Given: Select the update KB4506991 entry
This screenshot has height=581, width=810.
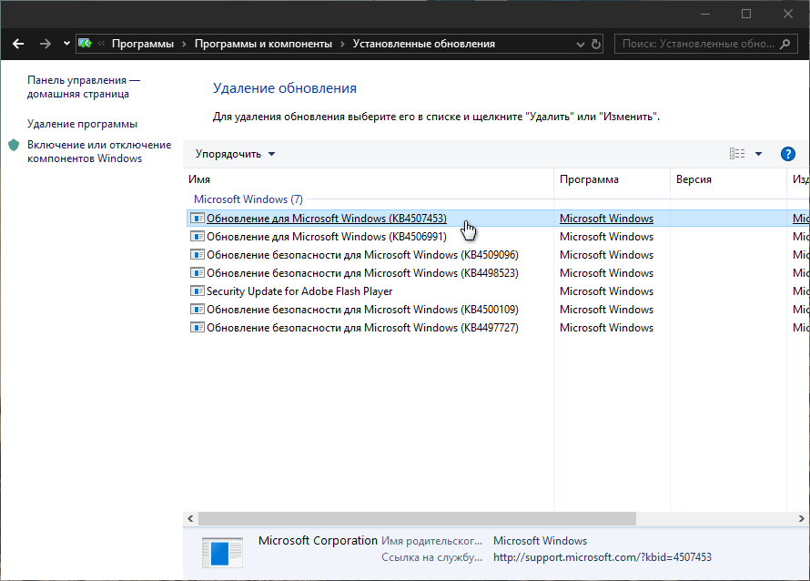Looking at the screenshot, I should (326, 237).
